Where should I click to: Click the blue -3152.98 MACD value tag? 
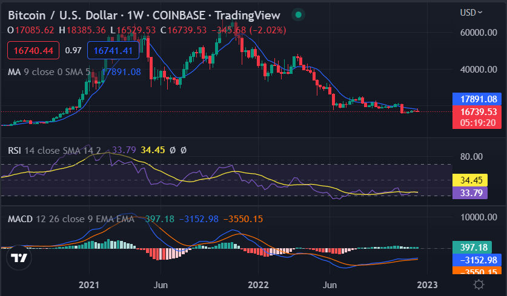pos(477,260)
